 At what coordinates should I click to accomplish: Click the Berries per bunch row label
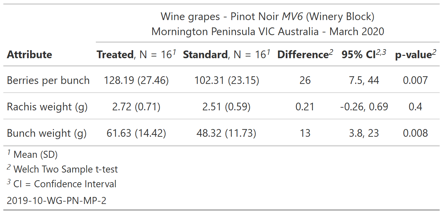[48, 80]
